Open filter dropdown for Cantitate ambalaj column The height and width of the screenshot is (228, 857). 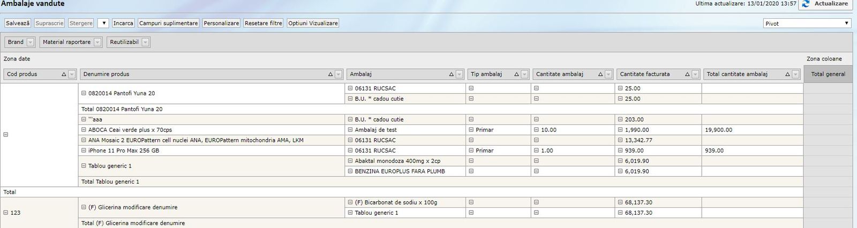click(608, 74)
